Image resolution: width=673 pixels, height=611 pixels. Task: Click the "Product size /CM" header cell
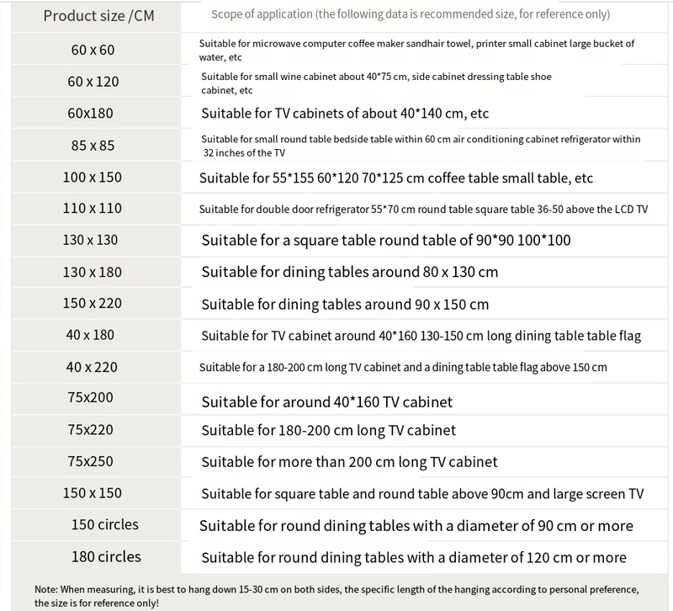(x=98, y=16)
